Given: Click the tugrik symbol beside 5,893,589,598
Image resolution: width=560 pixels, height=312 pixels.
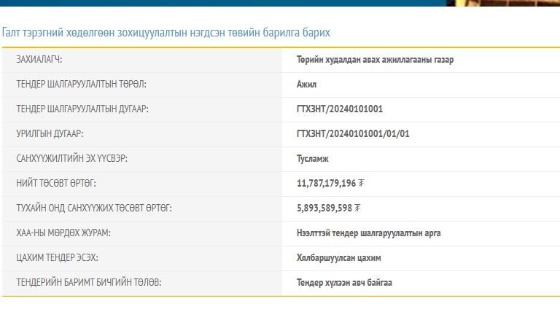Looking at the screenshot, I should click(357, 208).
